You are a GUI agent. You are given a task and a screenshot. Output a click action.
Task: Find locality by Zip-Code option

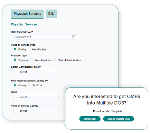(29, 85)
